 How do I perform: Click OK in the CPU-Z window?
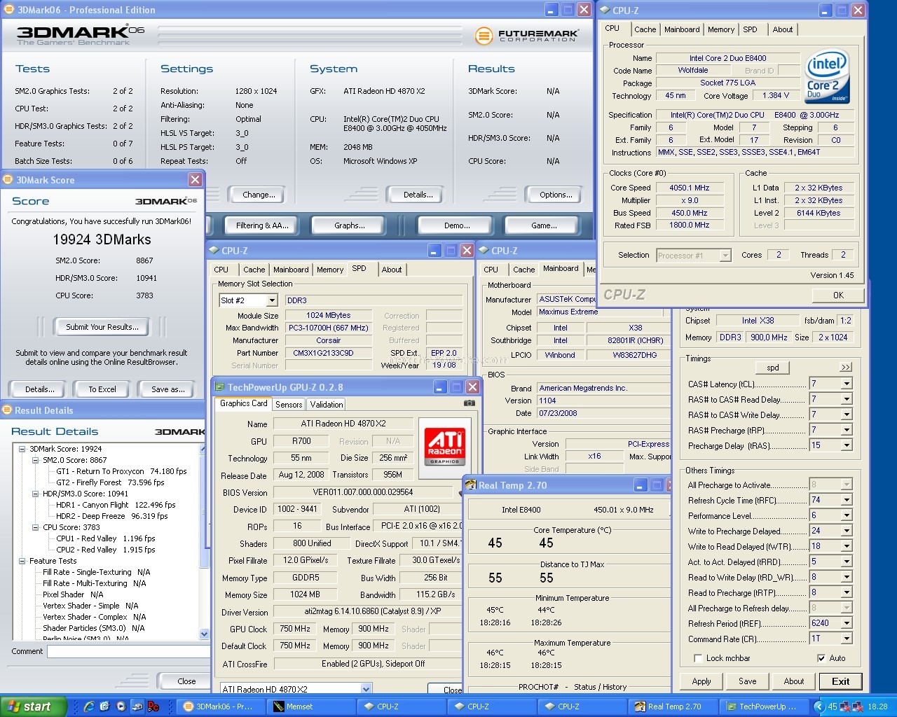pos(838,295)
